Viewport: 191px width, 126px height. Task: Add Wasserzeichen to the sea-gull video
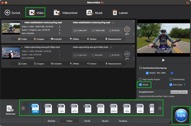pyautogui.click(x=113, y=64)
